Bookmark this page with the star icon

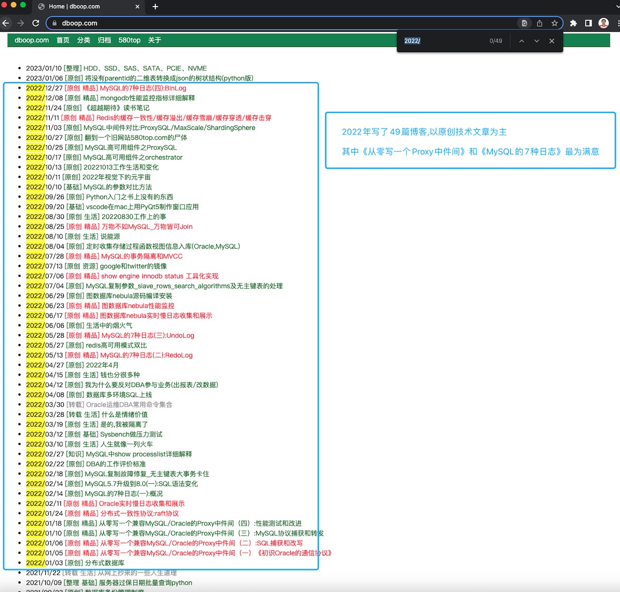tap(554, 23)
